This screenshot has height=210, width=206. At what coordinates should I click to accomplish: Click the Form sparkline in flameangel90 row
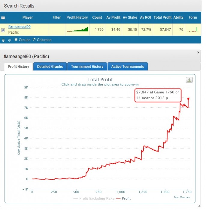point(193,29)
